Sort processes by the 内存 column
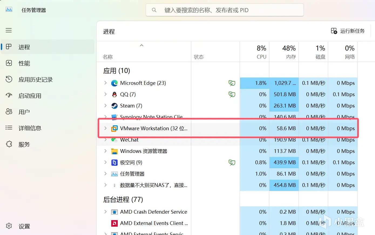The height and width of the screenshot is (235, 375). 284,52
